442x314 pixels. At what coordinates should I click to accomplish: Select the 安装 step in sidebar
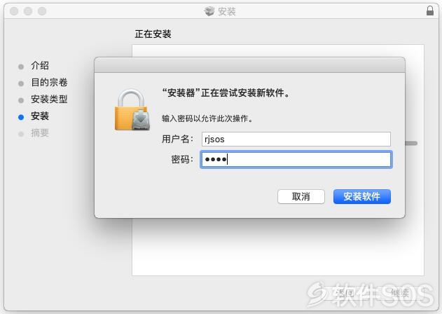(x=40, y=116)
